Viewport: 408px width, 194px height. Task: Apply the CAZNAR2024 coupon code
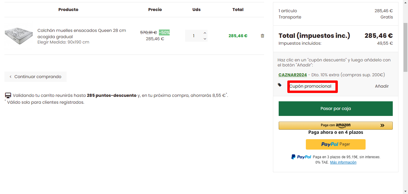(x=293, y=75)
